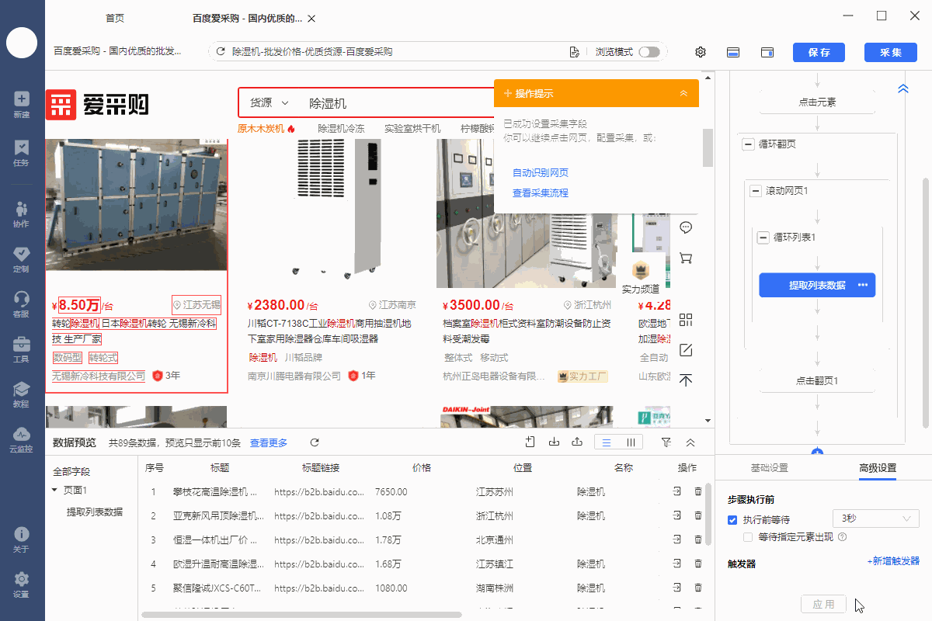Click the export icon on row 2 亚克新风吊顶除湿机
Image resolution: width=932 pixels, height=621 pixels.
(x=676, y=515)
